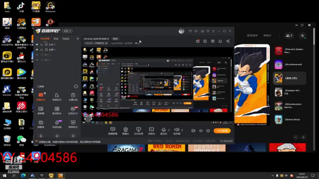This screenshot has width=319, height=179.
Task: Collapse the 工具箱 toolbox panel
Action: pos(76,86)
